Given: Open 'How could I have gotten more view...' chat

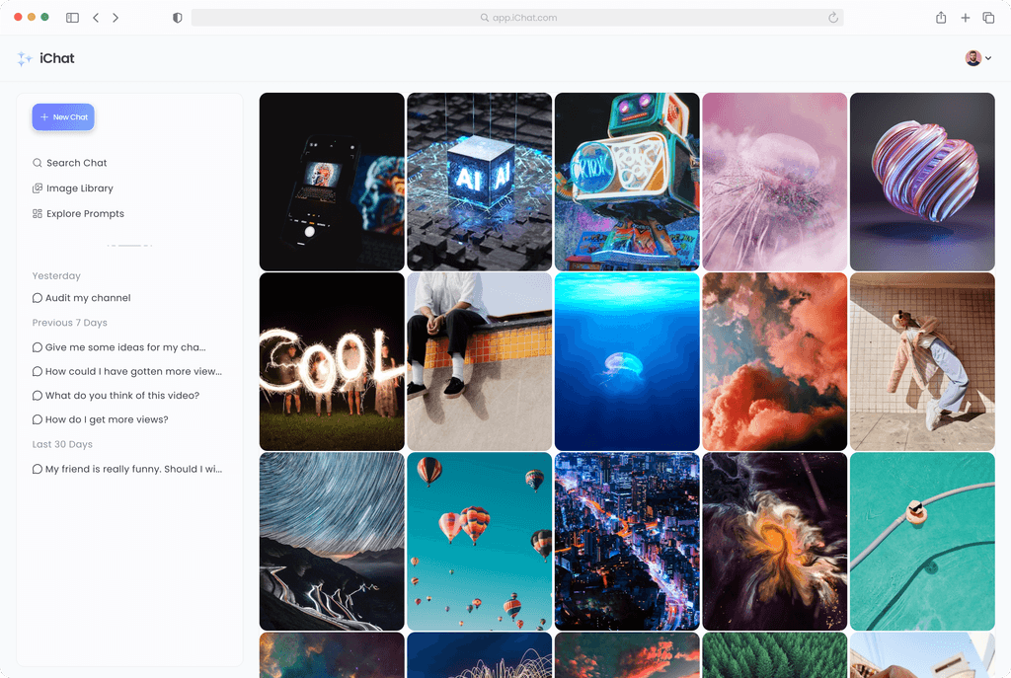Looking at the screenshot, I should pos(127,371).
